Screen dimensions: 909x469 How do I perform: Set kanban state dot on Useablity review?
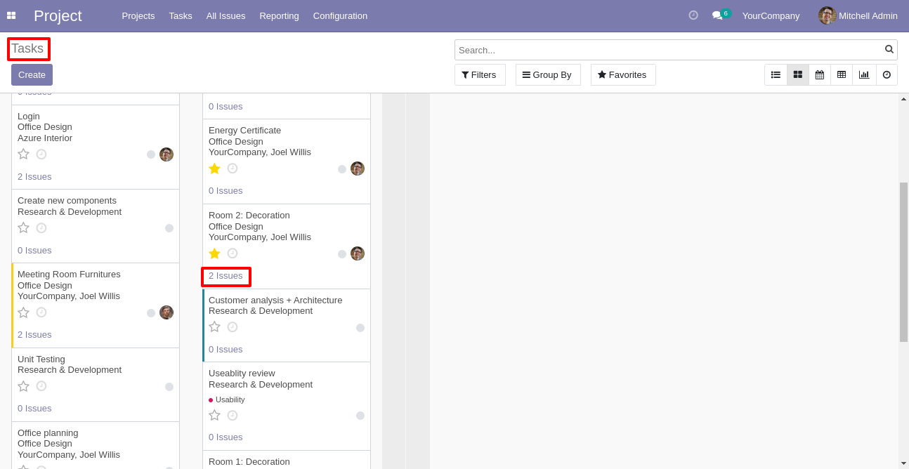360,416
